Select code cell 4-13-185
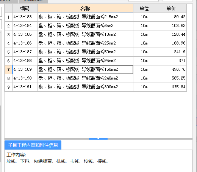This screenshot has width=197, height=172. (x=25, y=35)
